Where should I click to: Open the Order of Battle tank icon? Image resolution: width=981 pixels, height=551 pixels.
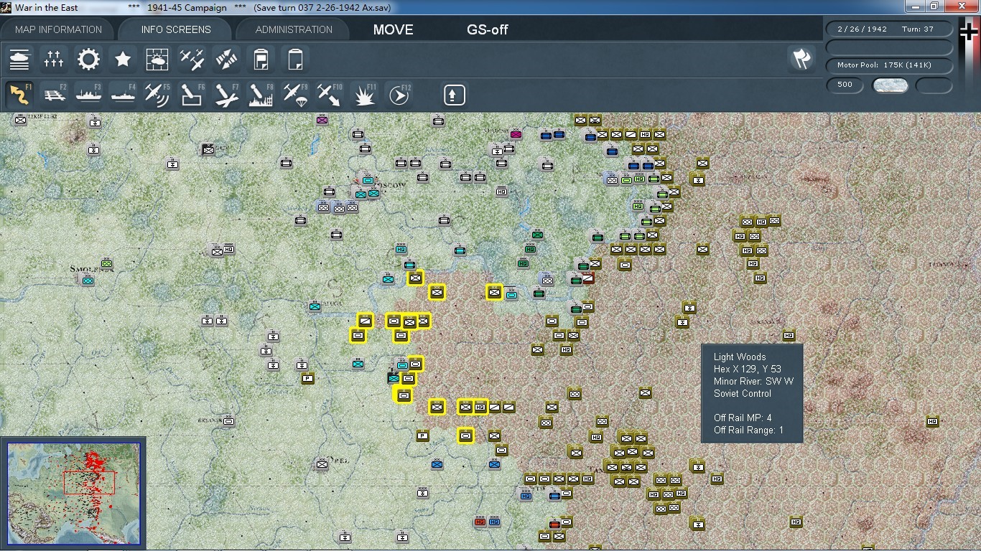[x=19, y=60]
